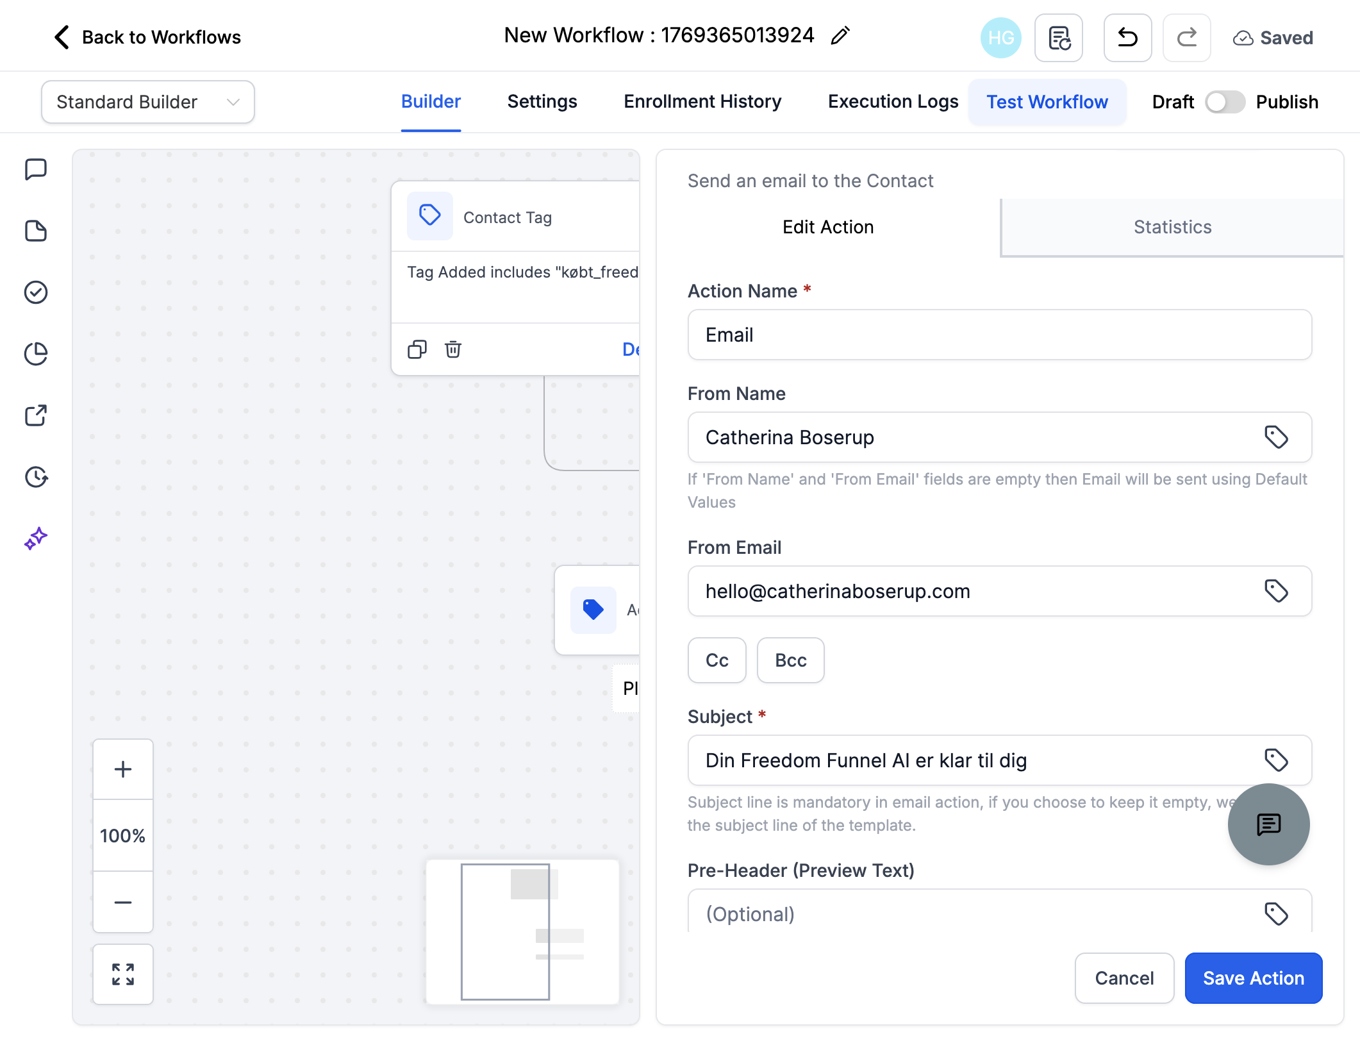Click the Back to Workflows link

(x=162, y=37)
